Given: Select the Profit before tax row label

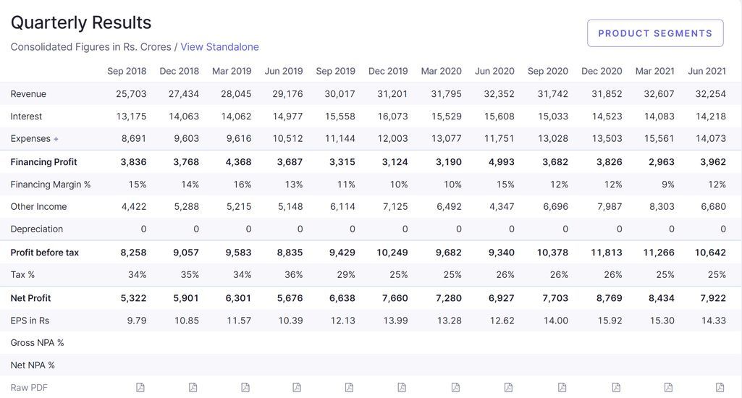Looking at the screenshot, I should click(x=44, y=253).
